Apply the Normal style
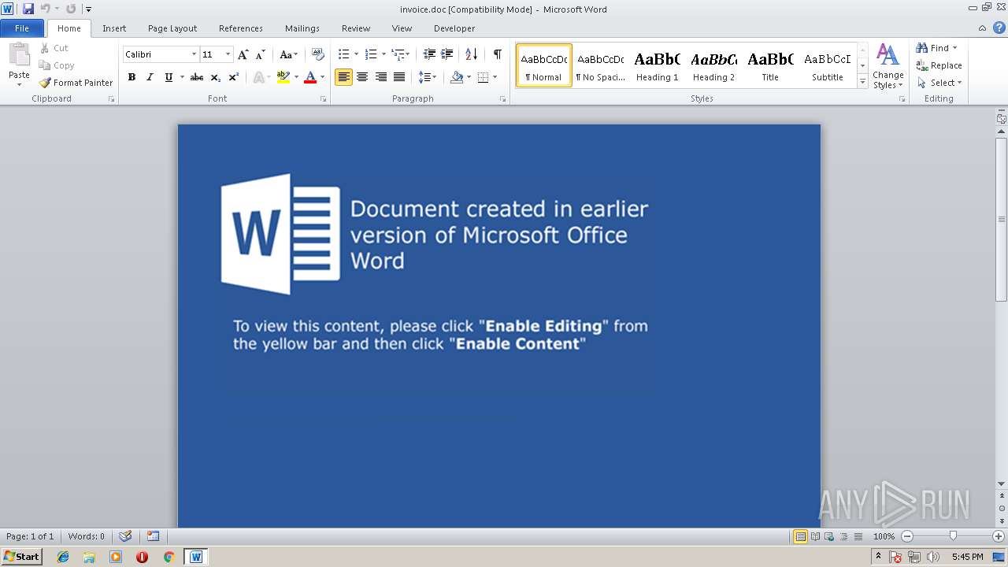 click(543, 65)
